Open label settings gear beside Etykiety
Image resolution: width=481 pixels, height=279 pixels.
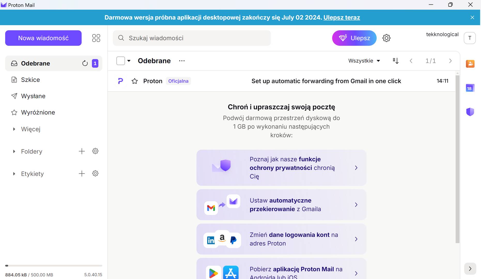pos(95,173)
